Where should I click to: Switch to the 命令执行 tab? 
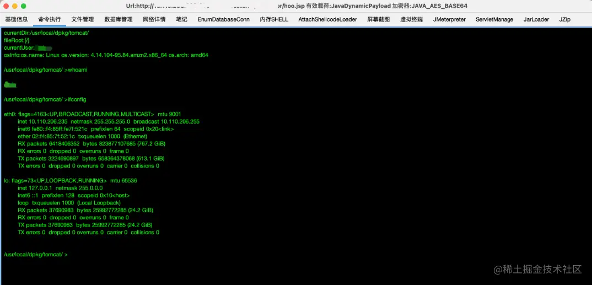coord(50,19)
